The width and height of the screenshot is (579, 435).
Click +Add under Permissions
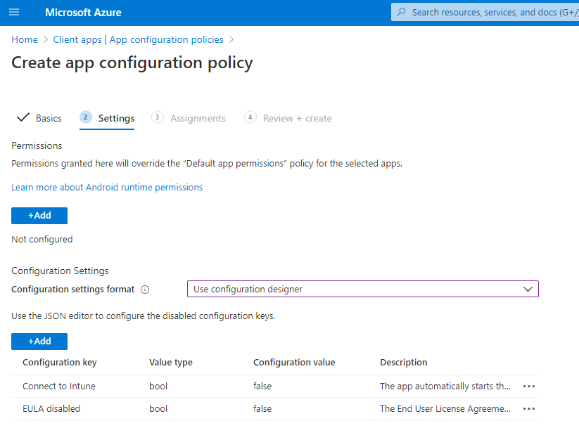(x=39, y=216)
